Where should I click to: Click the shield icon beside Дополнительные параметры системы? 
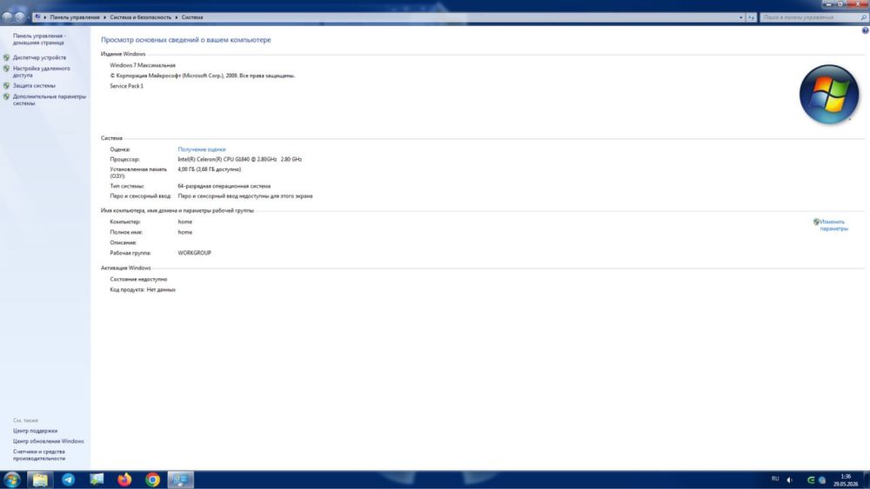[6, 96]
